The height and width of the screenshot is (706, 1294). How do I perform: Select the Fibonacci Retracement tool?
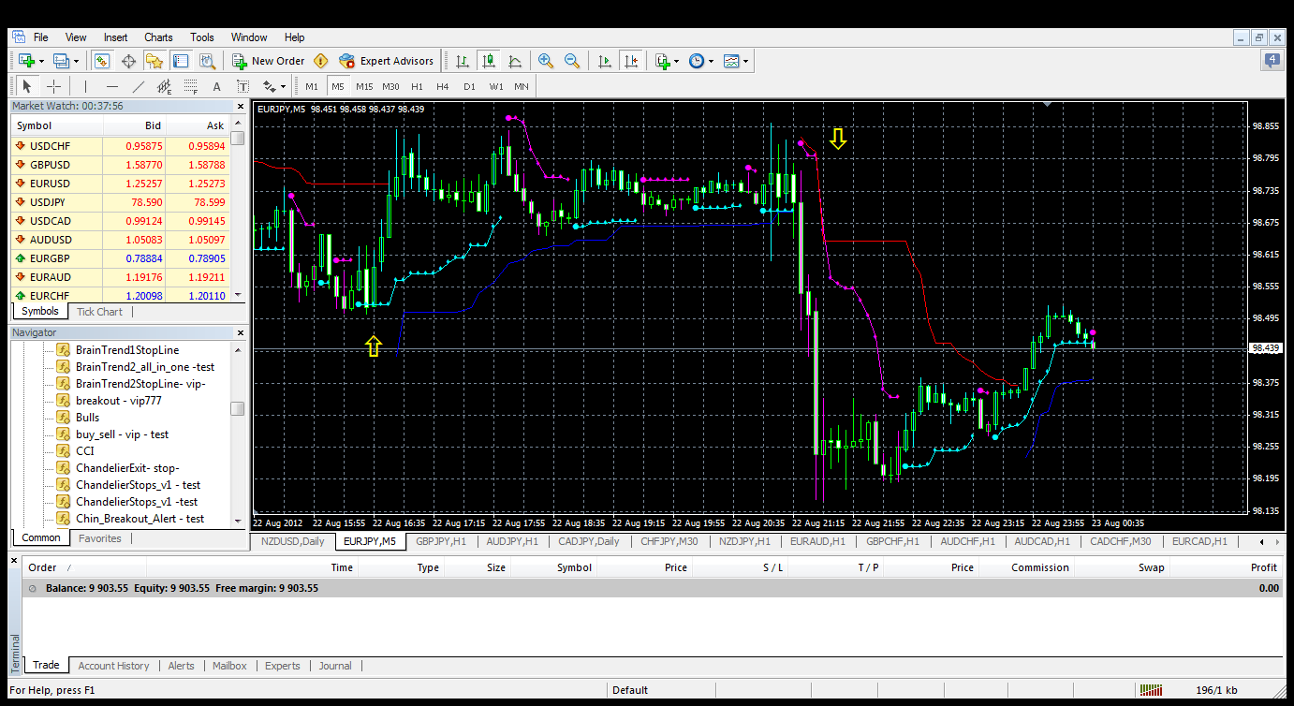(190, 86)
